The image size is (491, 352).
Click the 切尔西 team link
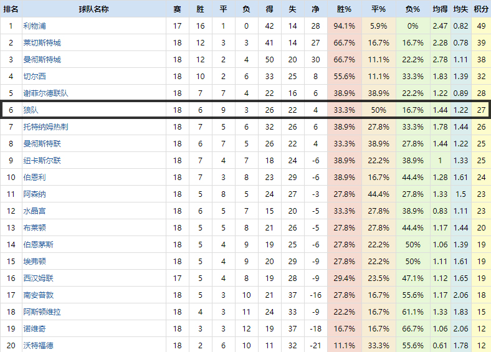pos(34,77)
